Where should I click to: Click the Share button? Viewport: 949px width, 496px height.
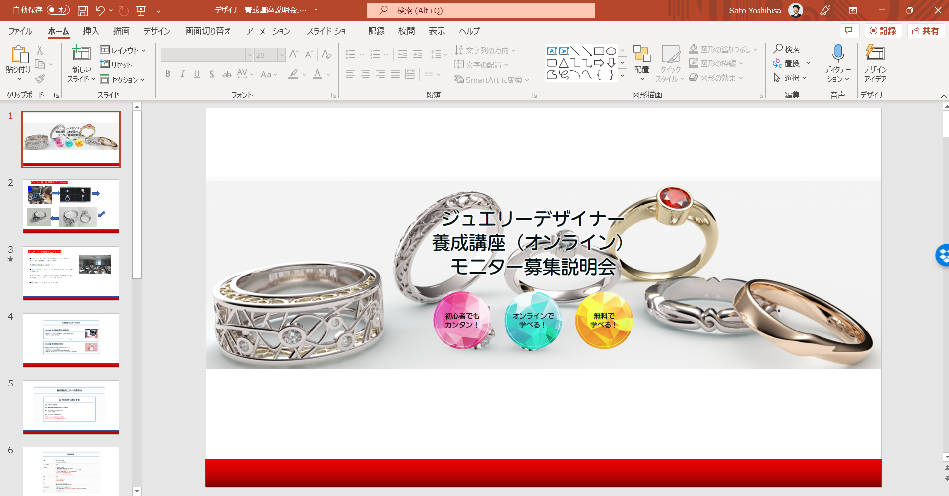point(926,31)
